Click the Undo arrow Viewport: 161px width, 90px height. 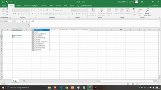pos(7,2)
